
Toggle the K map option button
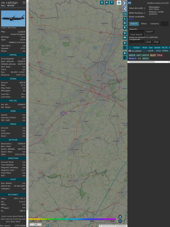[125, 27]
